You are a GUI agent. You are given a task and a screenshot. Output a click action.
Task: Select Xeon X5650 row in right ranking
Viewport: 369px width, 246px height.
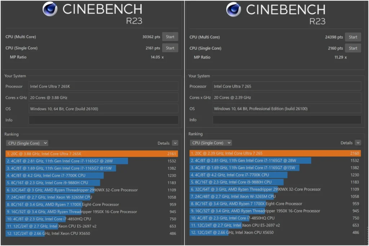point(275,233)
